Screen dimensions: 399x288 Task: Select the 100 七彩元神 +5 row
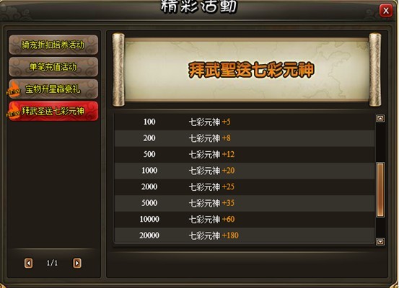click(x=245, y=122)
